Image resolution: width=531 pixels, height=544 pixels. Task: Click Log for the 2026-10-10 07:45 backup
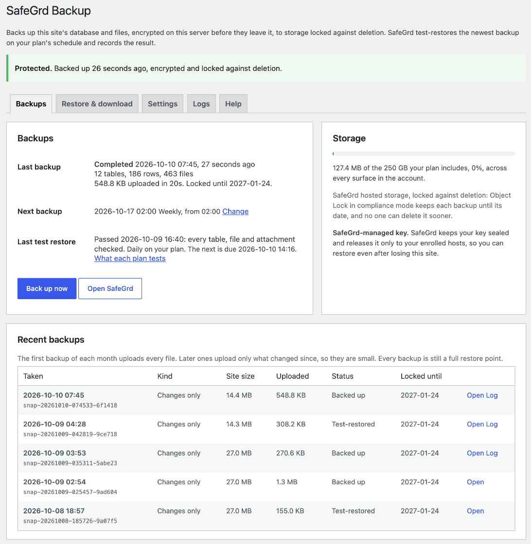pos(492,395)
